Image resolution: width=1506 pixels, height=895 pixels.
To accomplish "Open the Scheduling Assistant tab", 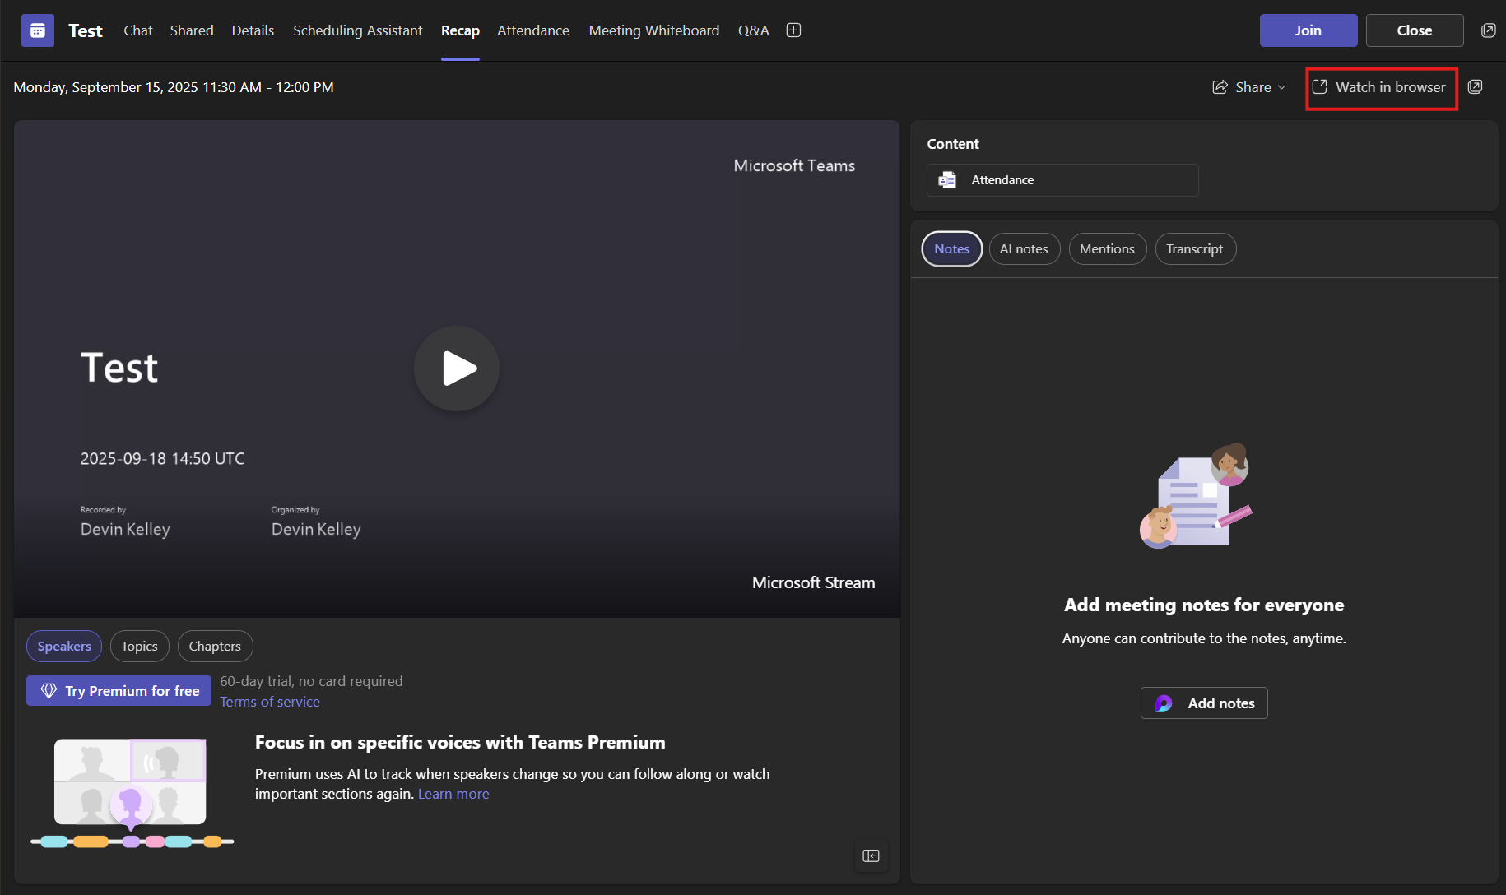I will 357,30.
